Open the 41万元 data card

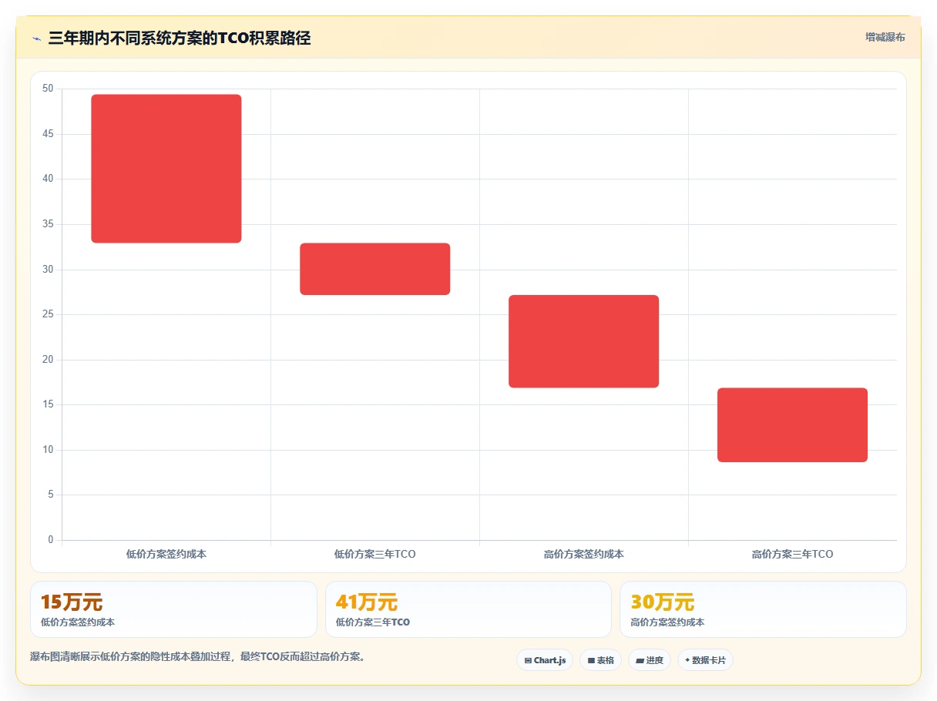pos(468,609)
